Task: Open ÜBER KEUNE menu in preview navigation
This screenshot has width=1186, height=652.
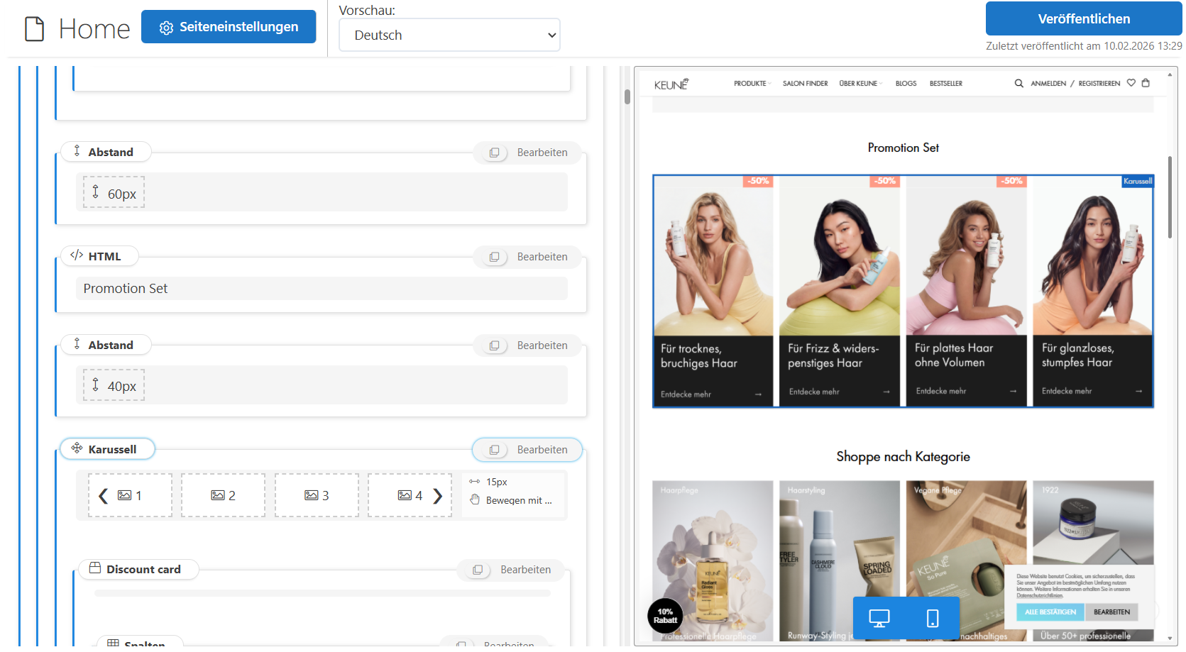Action: point(860,84)
